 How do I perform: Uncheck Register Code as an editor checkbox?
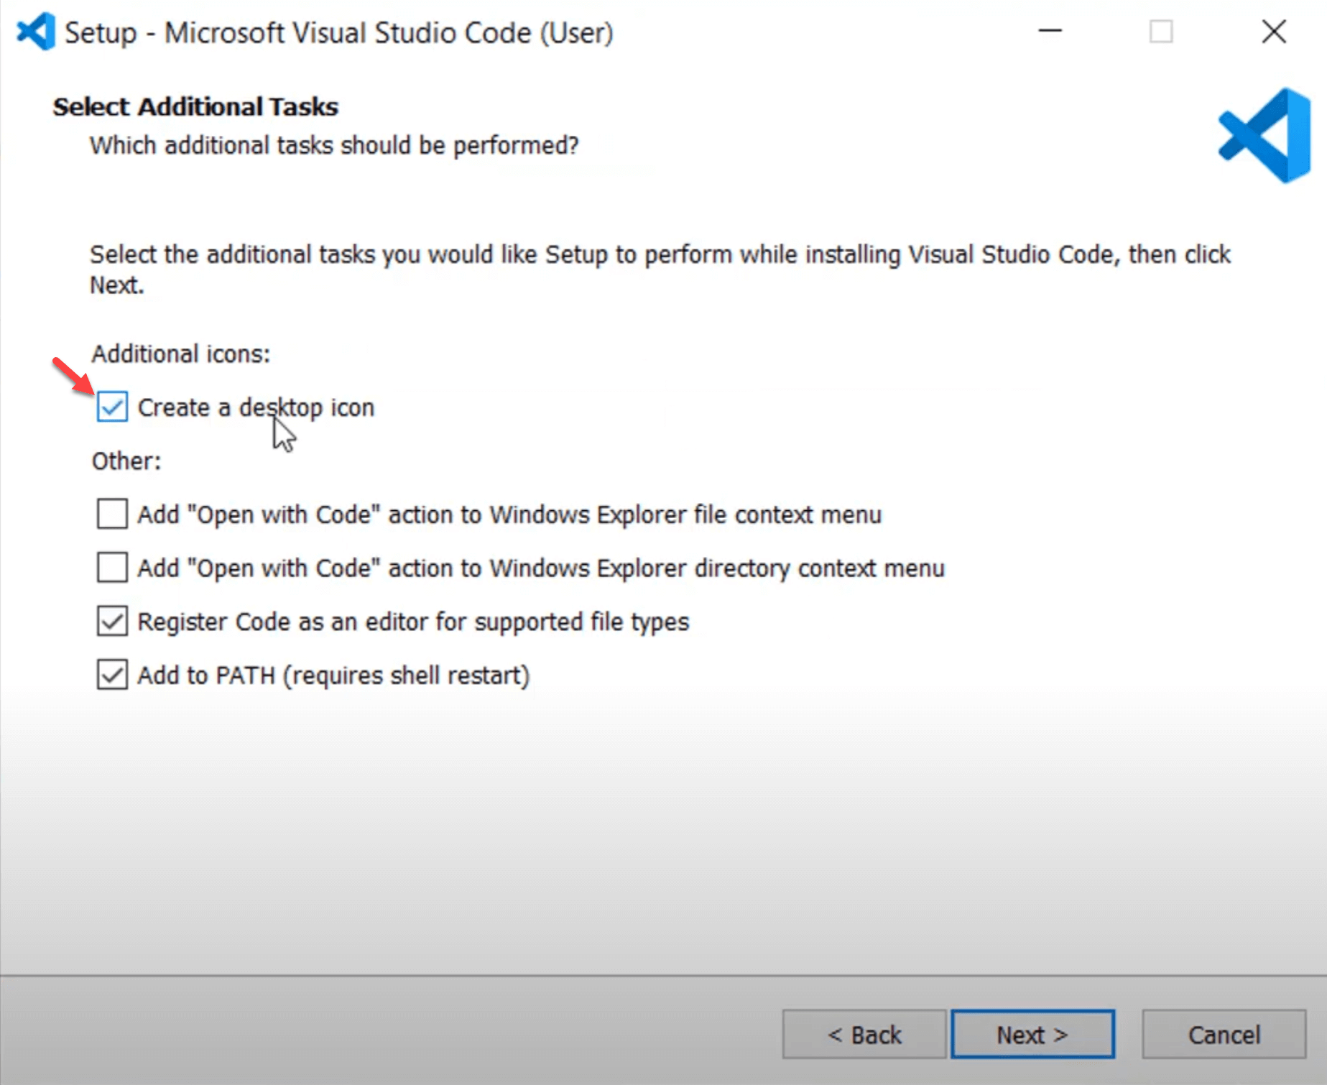point(112,622)
